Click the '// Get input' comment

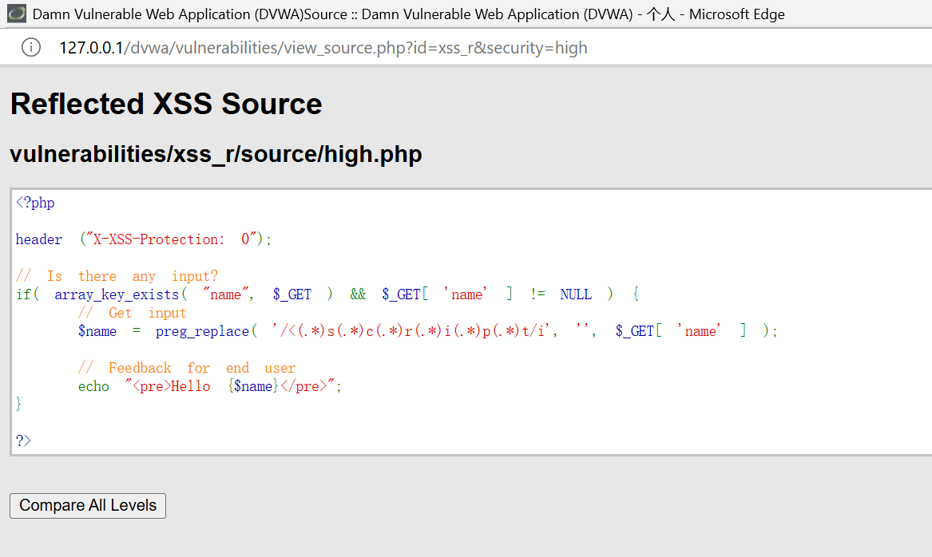[132, 313]
